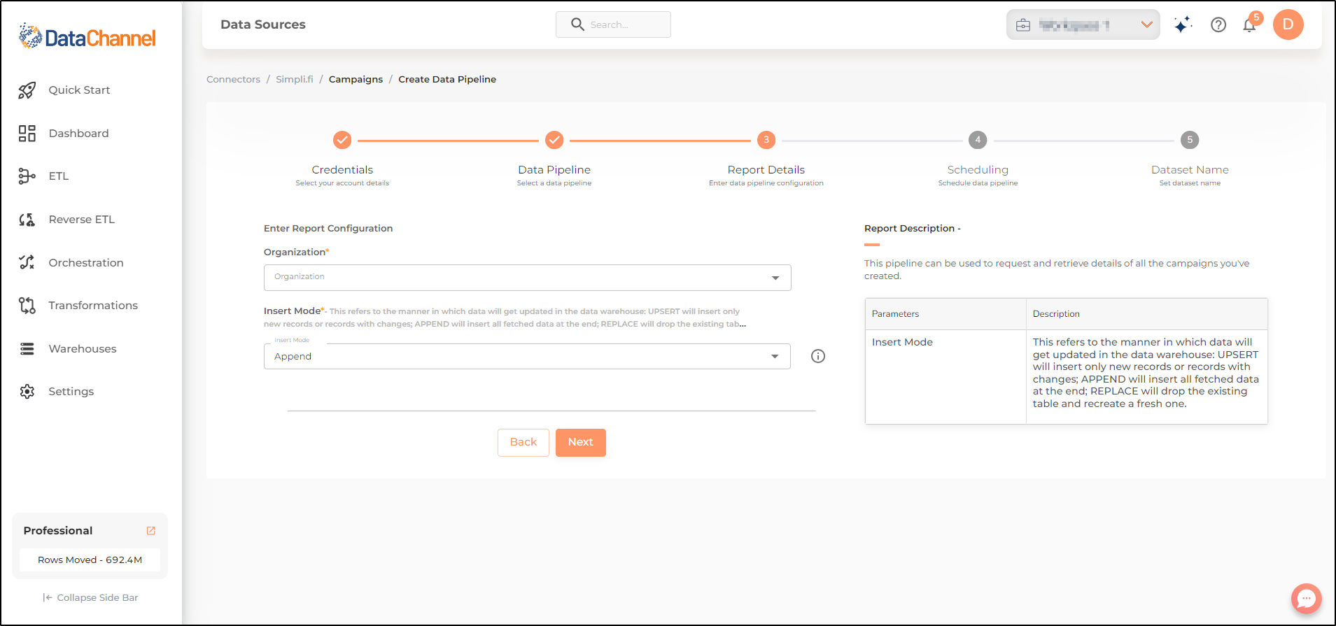Click the Next button
Screen dimensions: 1336x626
580,442
